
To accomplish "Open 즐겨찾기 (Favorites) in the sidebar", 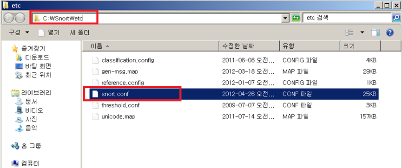I will (x=33, y=48).
